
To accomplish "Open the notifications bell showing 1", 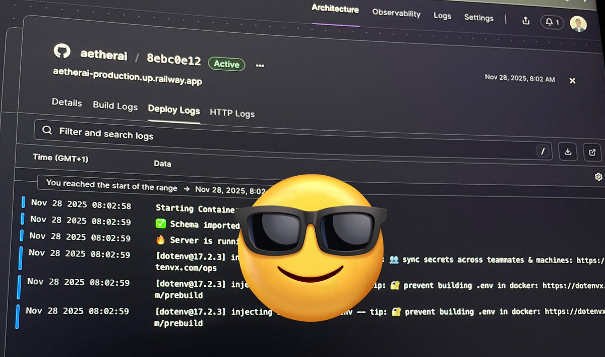I will (x=552, y=22).
